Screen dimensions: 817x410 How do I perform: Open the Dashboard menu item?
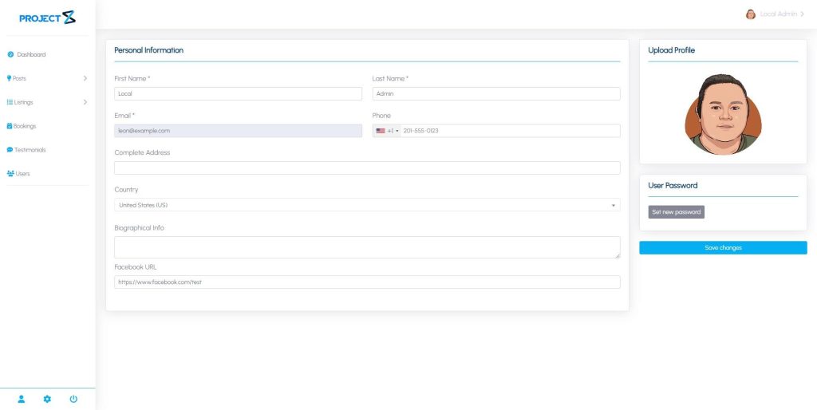[x=31, y=55]
